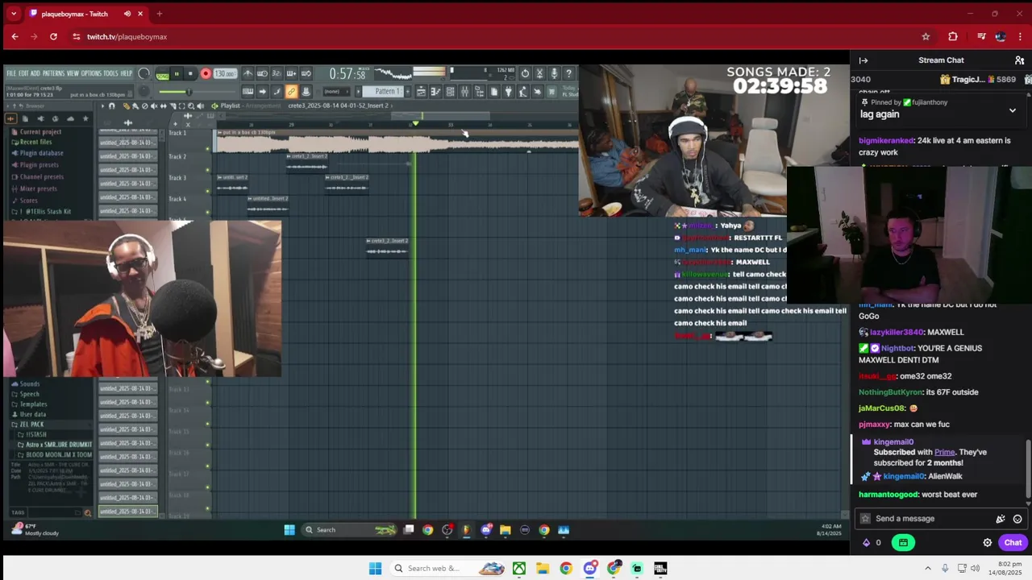Open browser extensions puzzle icon
The image size is (1032, 580).
tap(953, 36)
